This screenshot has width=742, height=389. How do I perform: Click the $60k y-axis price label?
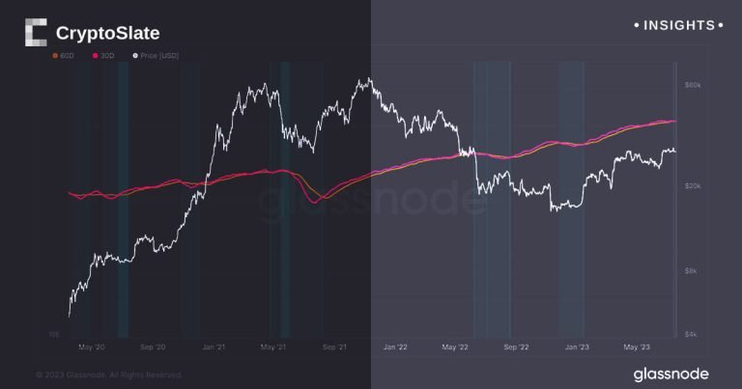(693, 86)
